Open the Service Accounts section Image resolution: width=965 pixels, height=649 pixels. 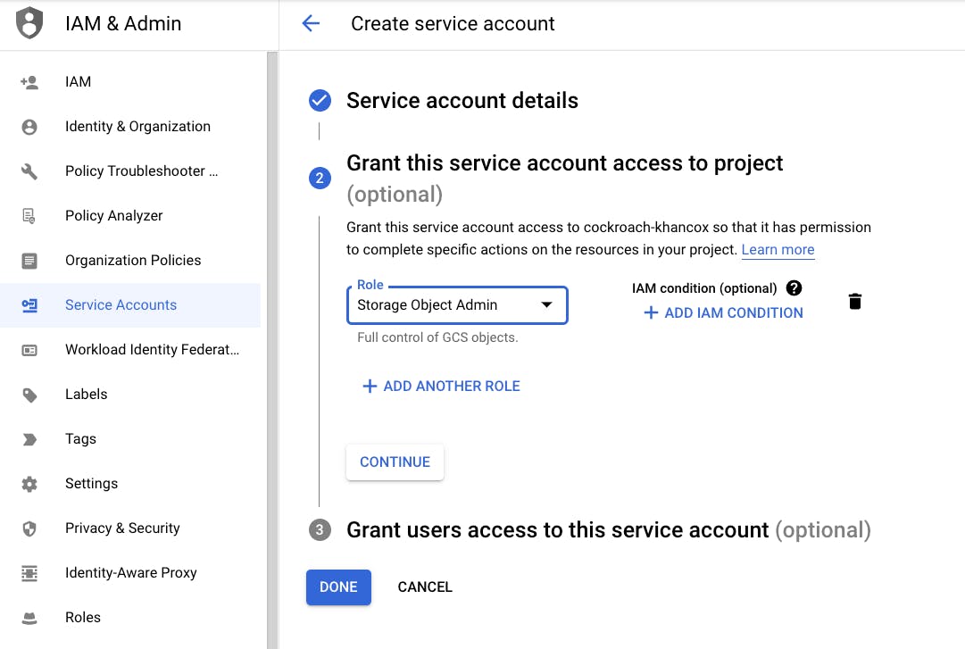(122, 304)
